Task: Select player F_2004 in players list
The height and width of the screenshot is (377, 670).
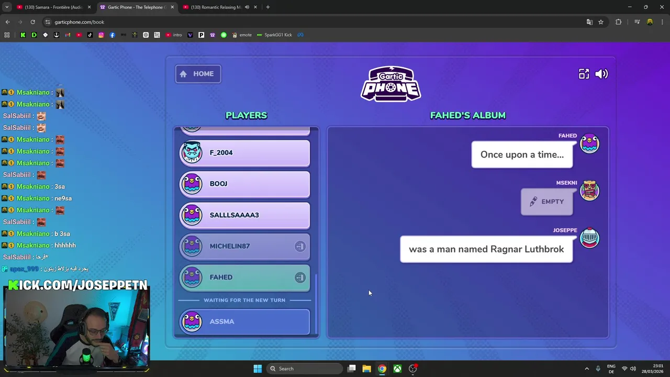Action: (245, 153)
